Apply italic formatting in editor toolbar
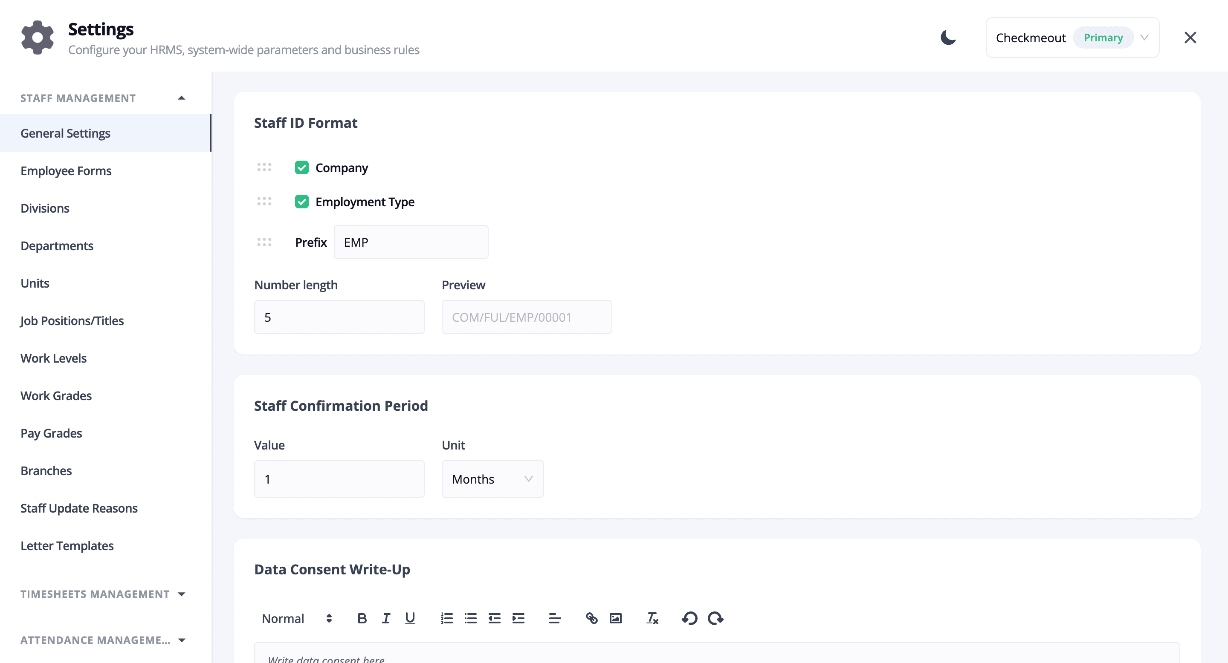1228x663 pixels. pos(385,618)
